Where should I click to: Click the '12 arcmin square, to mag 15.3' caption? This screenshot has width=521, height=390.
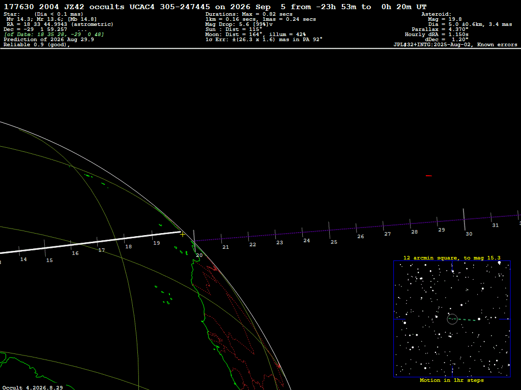click(x=452, y=257)
